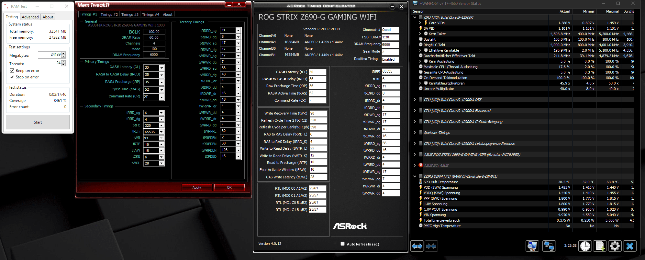The width and height of the screenshot is (645, 260).
Task: Open HWiNFO remote connections network icon
Action: click(549, 246)
